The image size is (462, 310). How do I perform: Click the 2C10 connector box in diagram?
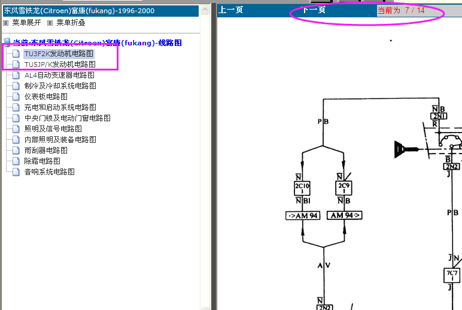pos(302,188)
